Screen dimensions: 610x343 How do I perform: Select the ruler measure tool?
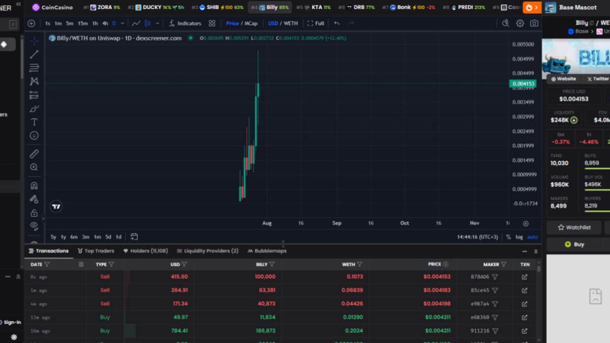pyautogui.click(x=34, y=154)
